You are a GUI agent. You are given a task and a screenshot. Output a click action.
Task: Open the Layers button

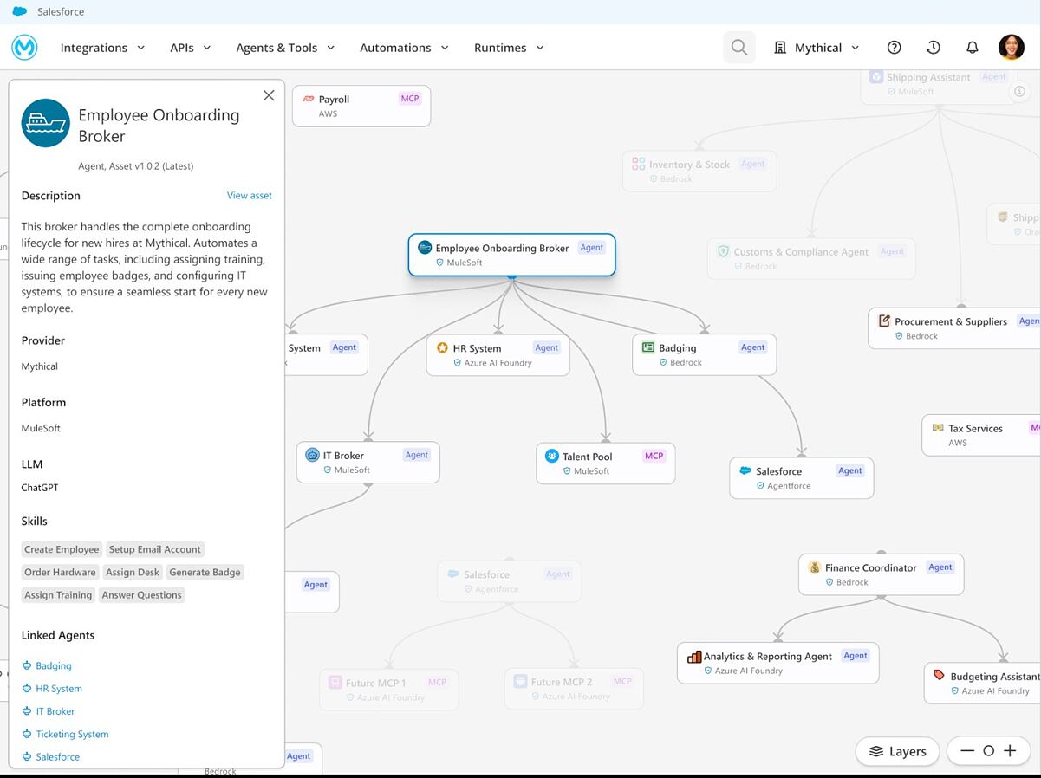point(898,751)
